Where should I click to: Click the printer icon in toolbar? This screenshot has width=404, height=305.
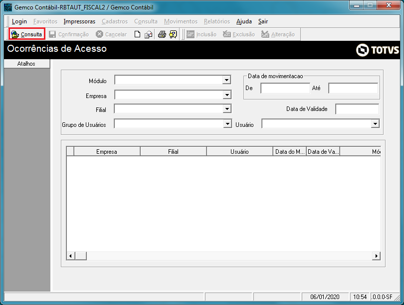click(x=162, y=34)
